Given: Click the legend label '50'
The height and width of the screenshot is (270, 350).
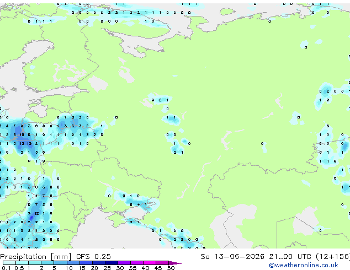Looking at the screenshot, I should (171, 268).
